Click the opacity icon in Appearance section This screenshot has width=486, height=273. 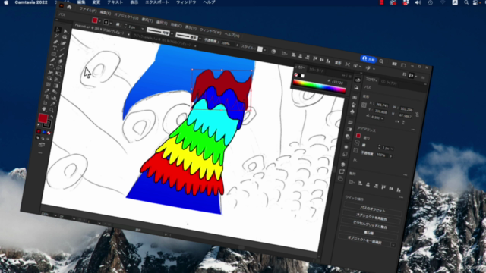pos(356,151)
